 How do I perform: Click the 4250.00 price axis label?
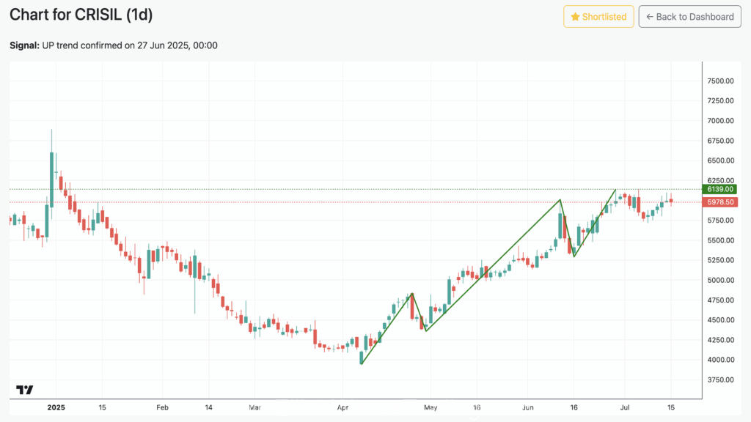(x=720, y=340)
